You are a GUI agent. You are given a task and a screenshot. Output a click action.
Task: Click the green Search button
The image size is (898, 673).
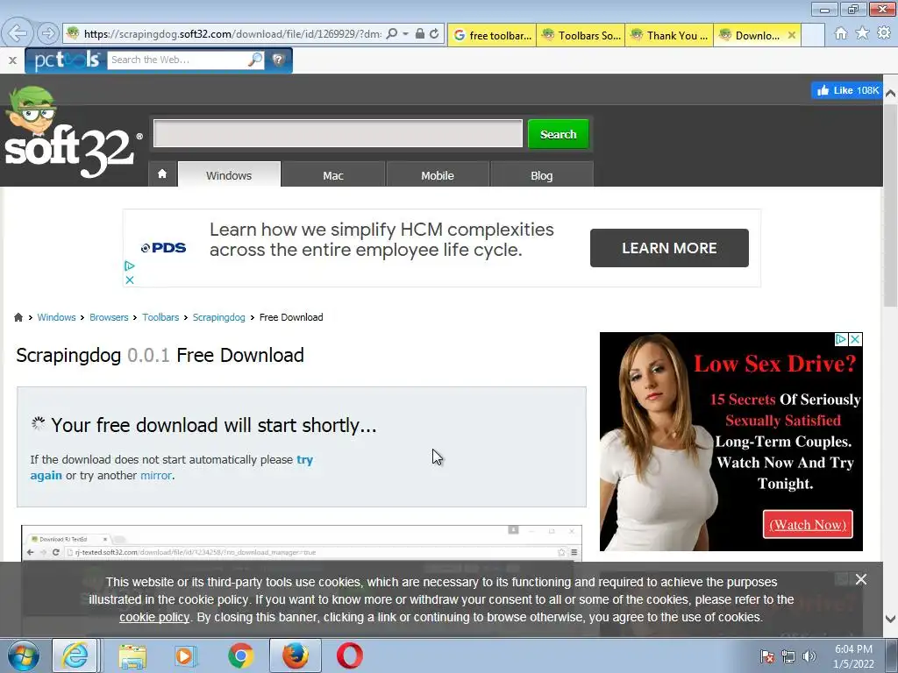(x=559, y=134)
